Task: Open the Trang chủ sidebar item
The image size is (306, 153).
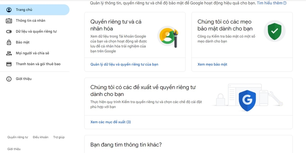Action: point(34,10)
